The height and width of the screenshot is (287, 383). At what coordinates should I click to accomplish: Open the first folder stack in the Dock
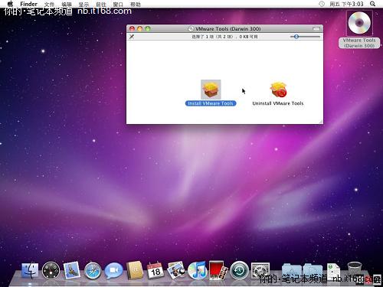[292, 270]
